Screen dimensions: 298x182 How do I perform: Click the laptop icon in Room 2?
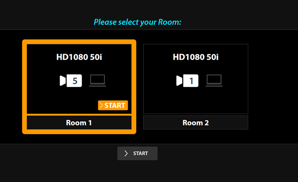214,81
